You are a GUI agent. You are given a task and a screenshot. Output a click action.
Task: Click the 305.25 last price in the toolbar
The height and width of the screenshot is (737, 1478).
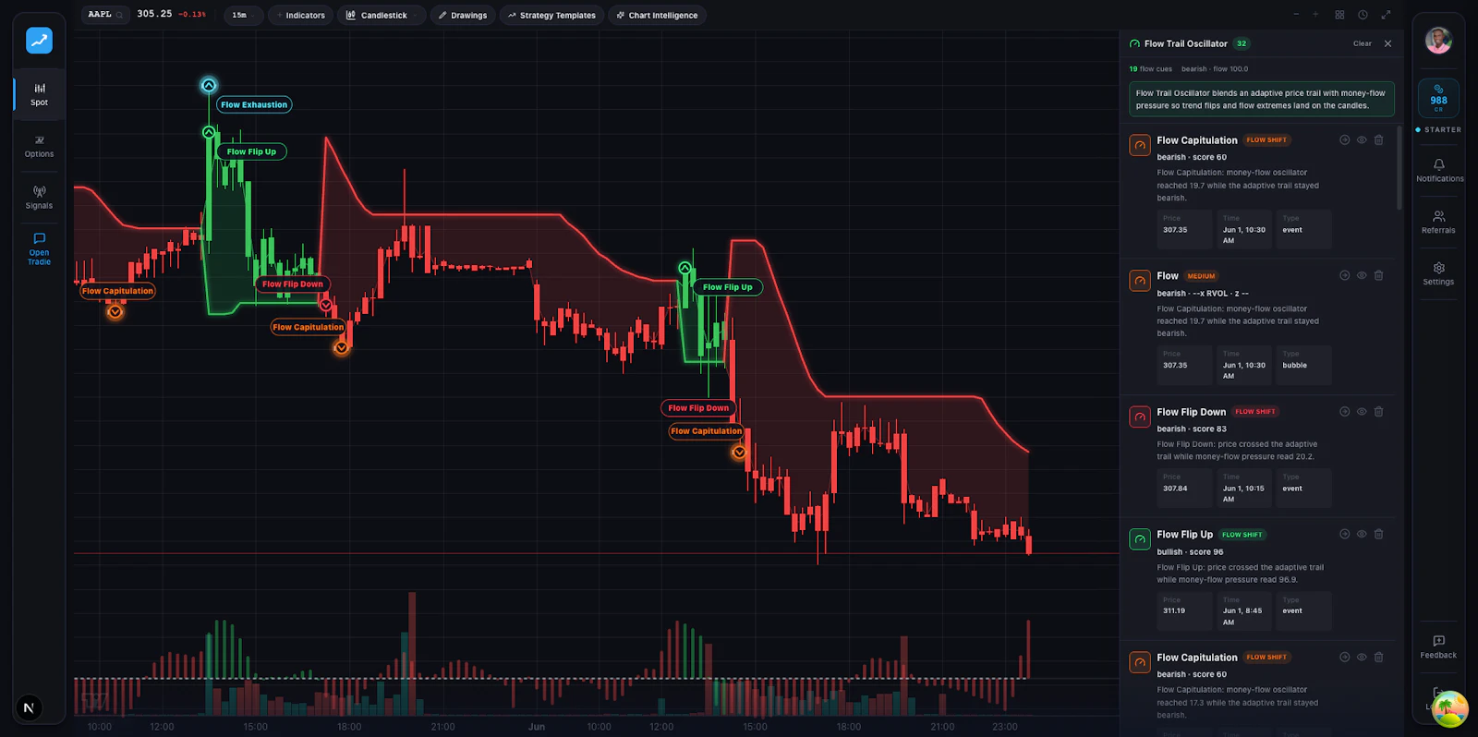click(x=154, y=14)
